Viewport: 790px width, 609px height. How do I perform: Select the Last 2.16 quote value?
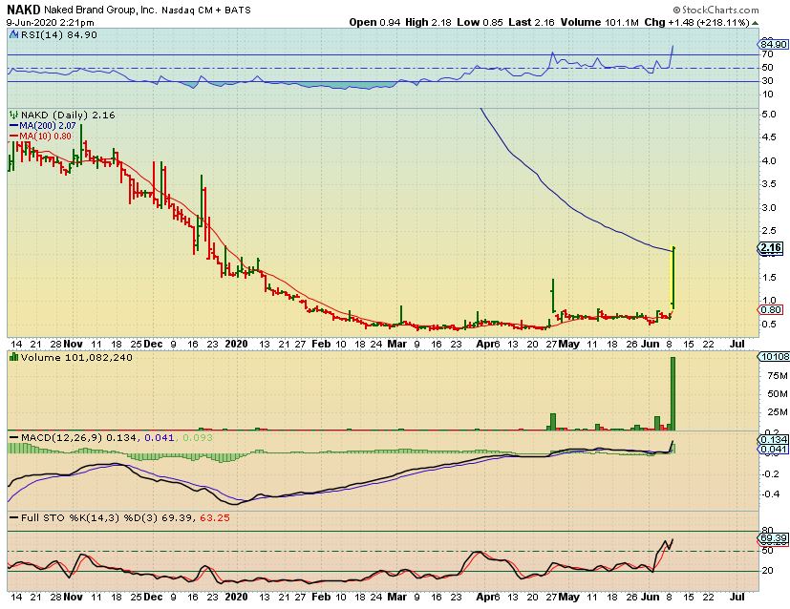tap(531, 22)
